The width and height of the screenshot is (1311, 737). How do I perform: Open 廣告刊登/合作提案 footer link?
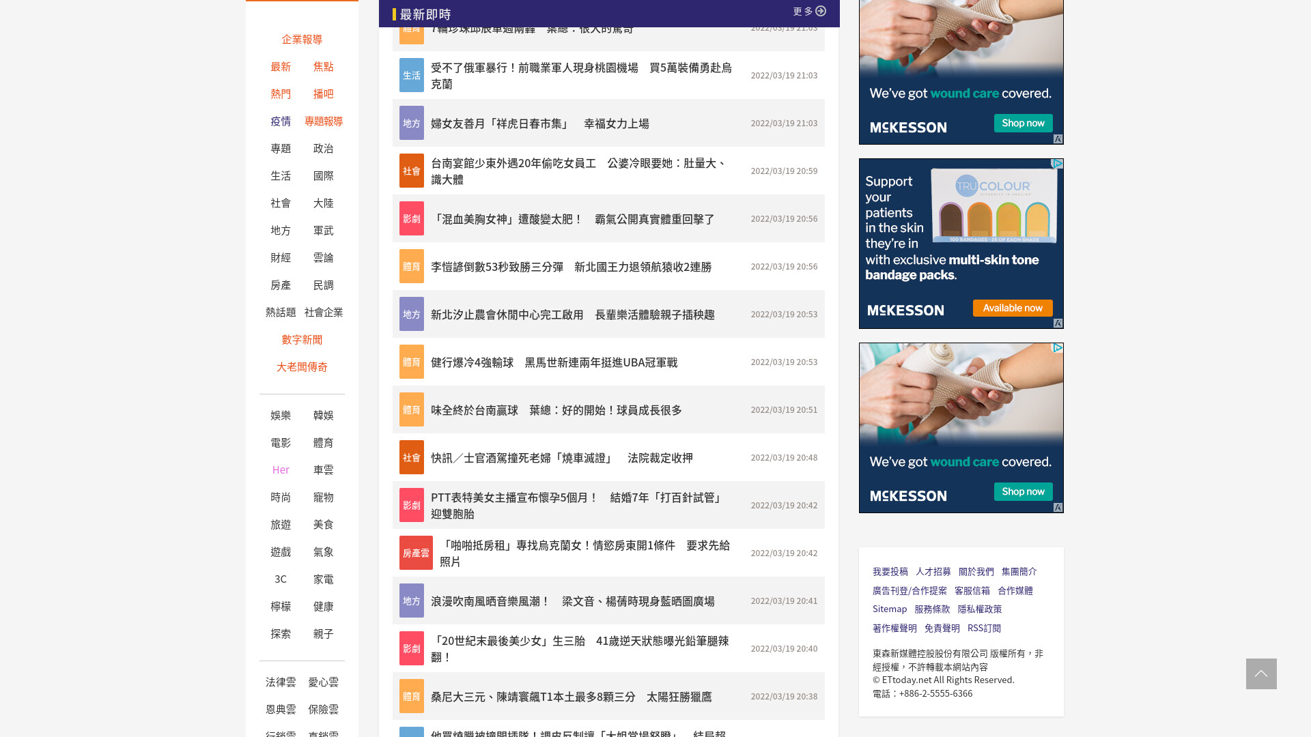910,590
